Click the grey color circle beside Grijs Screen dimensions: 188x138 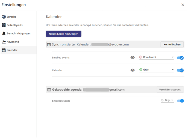point(162,100)
